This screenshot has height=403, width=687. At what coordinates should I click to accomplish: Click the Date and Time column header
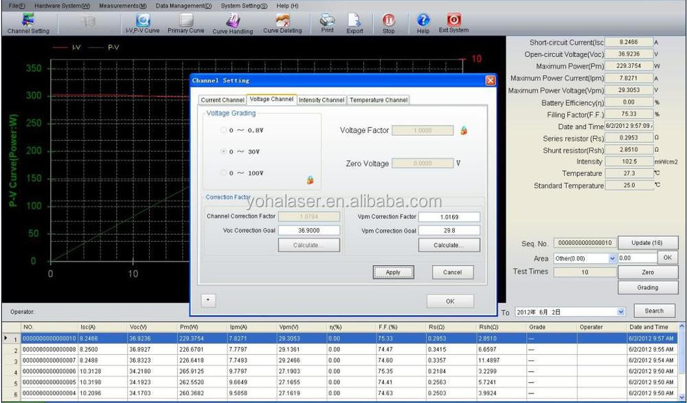(652, 327)
